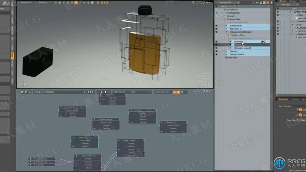
Task: Toggle the first checkbox under Mesh Operation properties
Action: (300, 110)
